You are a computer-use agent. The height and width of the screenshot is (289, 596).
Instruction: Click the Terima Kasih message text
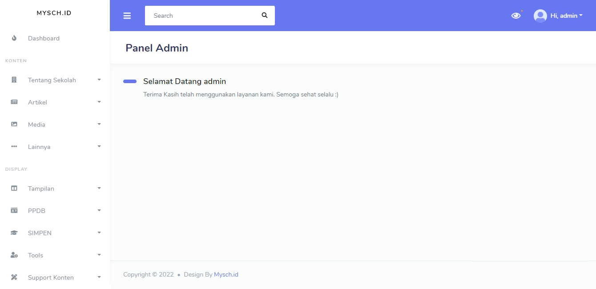(x=241, y=94)
